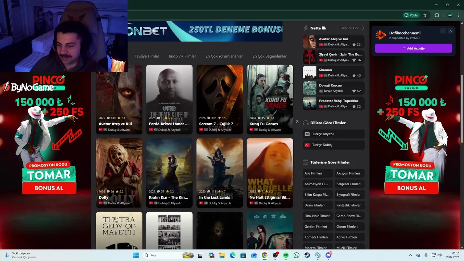Screen dimensions: 464x261
Task: Select the En Çok Beğenilenler tab
Action: pyautogui.click(x=269, y=56)
